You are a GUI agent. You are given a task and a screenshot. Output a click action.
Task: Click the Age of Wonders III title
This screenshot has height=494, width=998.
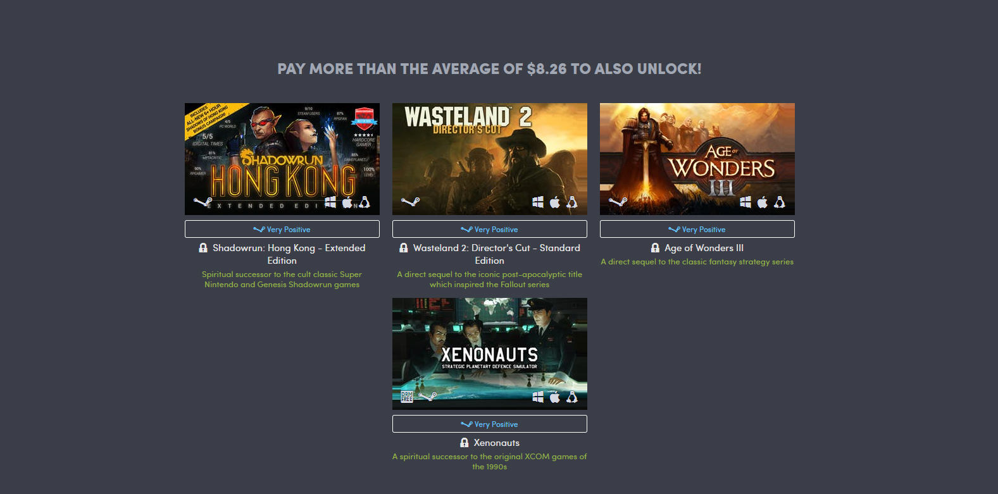(x=704, y=248)
